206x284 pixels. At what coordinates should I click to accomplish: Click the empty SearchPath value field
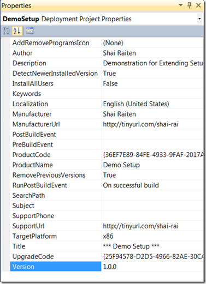point(152,196)
